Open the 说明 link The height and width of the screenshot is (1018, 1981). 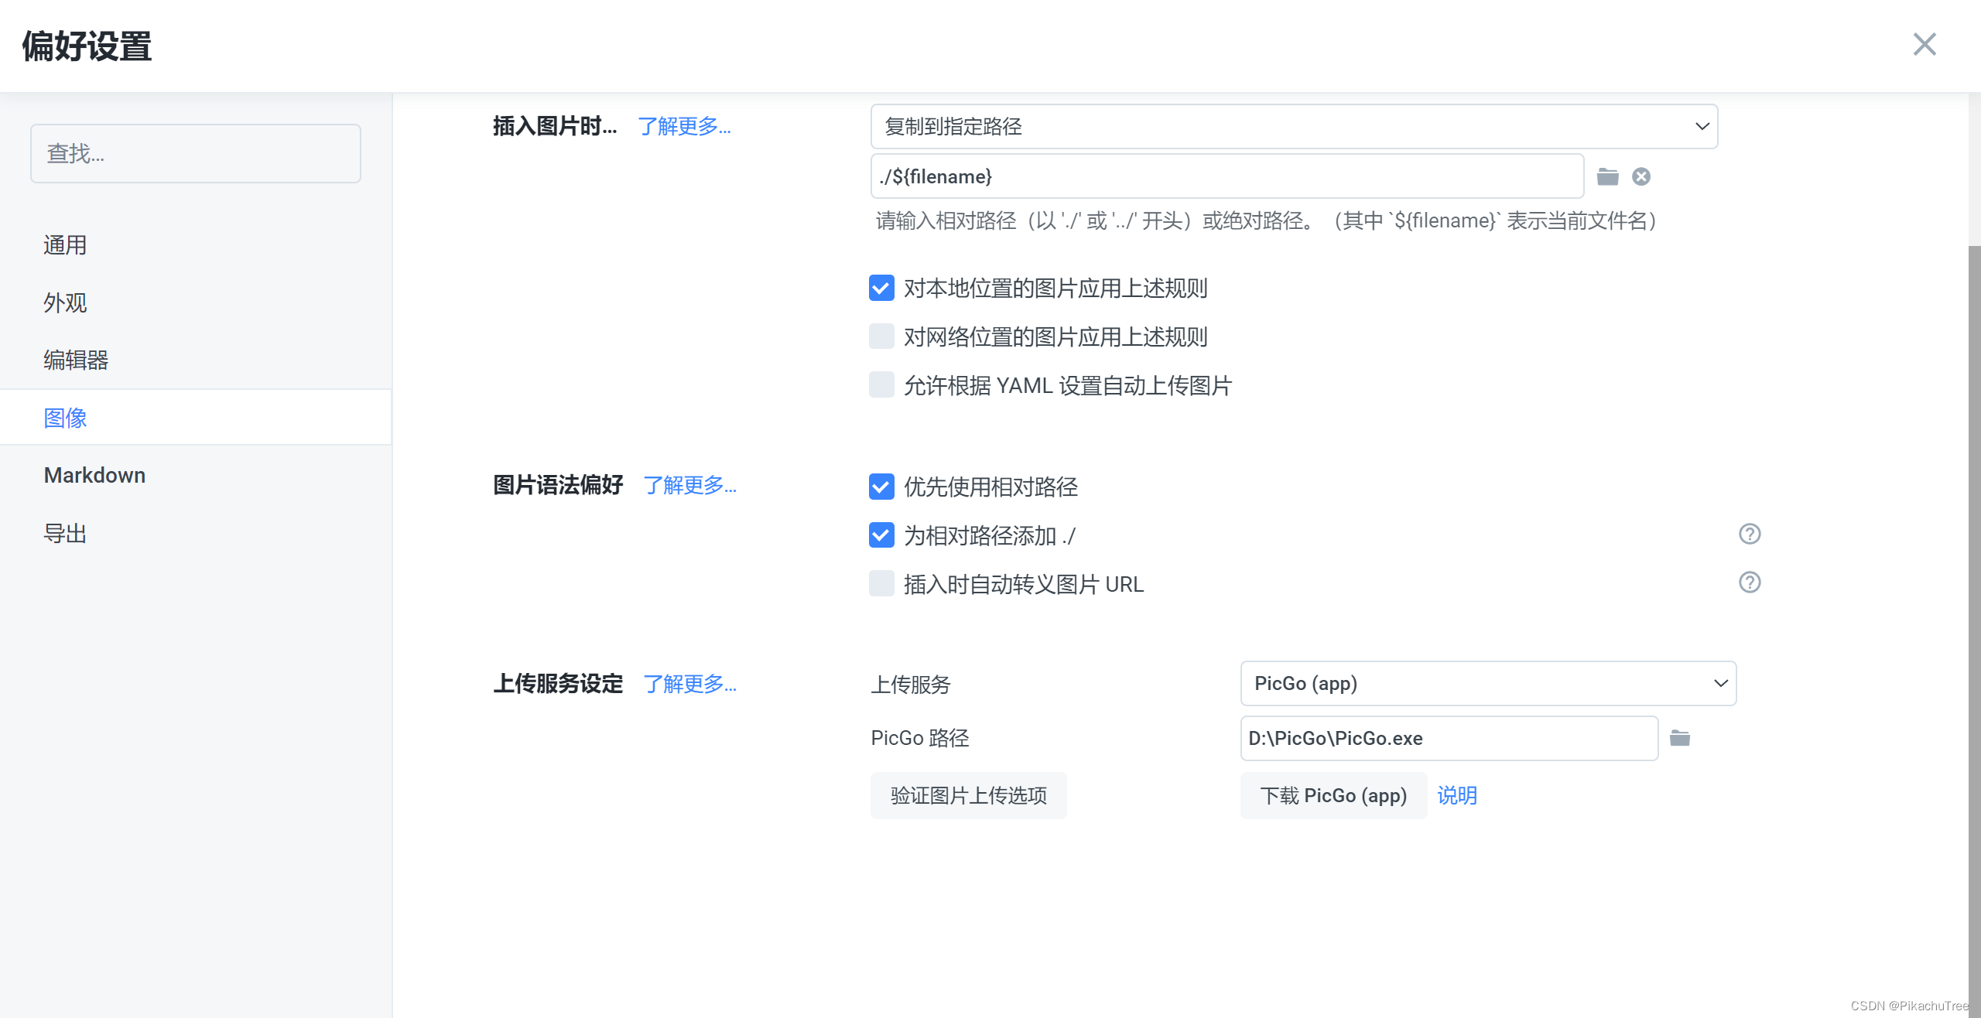1457,795
